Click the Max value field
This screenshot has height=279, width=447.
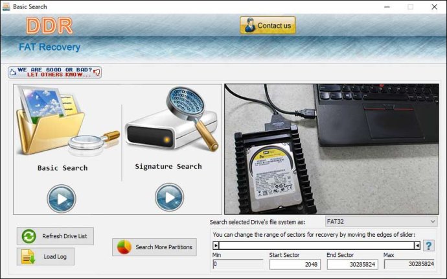(x=409, y=264)
